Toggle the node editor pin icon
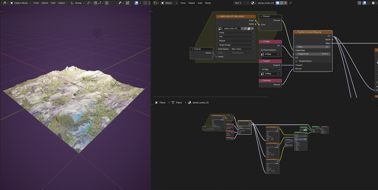 tap(290, 3)
